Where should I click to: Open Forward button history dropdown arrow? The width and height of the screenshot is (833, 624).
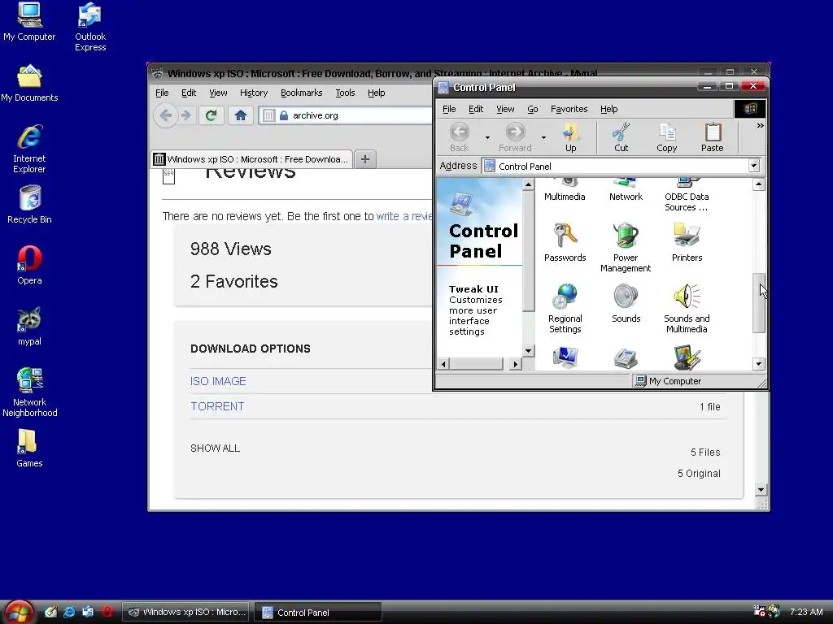coord(543,138)
